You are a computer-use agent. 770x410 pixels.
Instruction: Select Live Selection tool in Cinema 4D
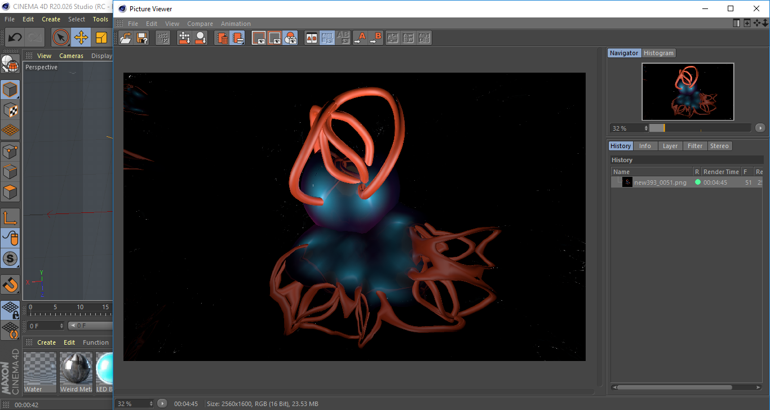click(x=60, y=38)
